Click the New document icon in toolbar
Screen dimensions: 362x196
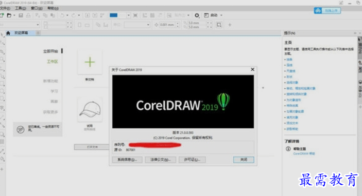[2, 15]
